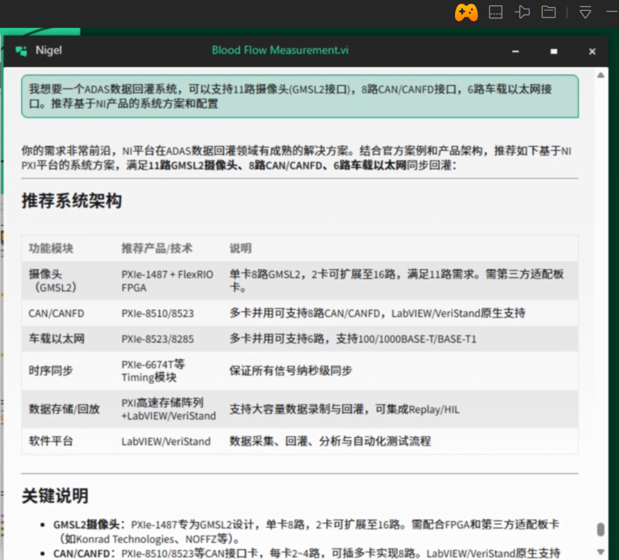Viewport: 619px width, 560px height.
Task: Click the PXIe-6674T Timing module cell
Action: click(x=153, y=370)
